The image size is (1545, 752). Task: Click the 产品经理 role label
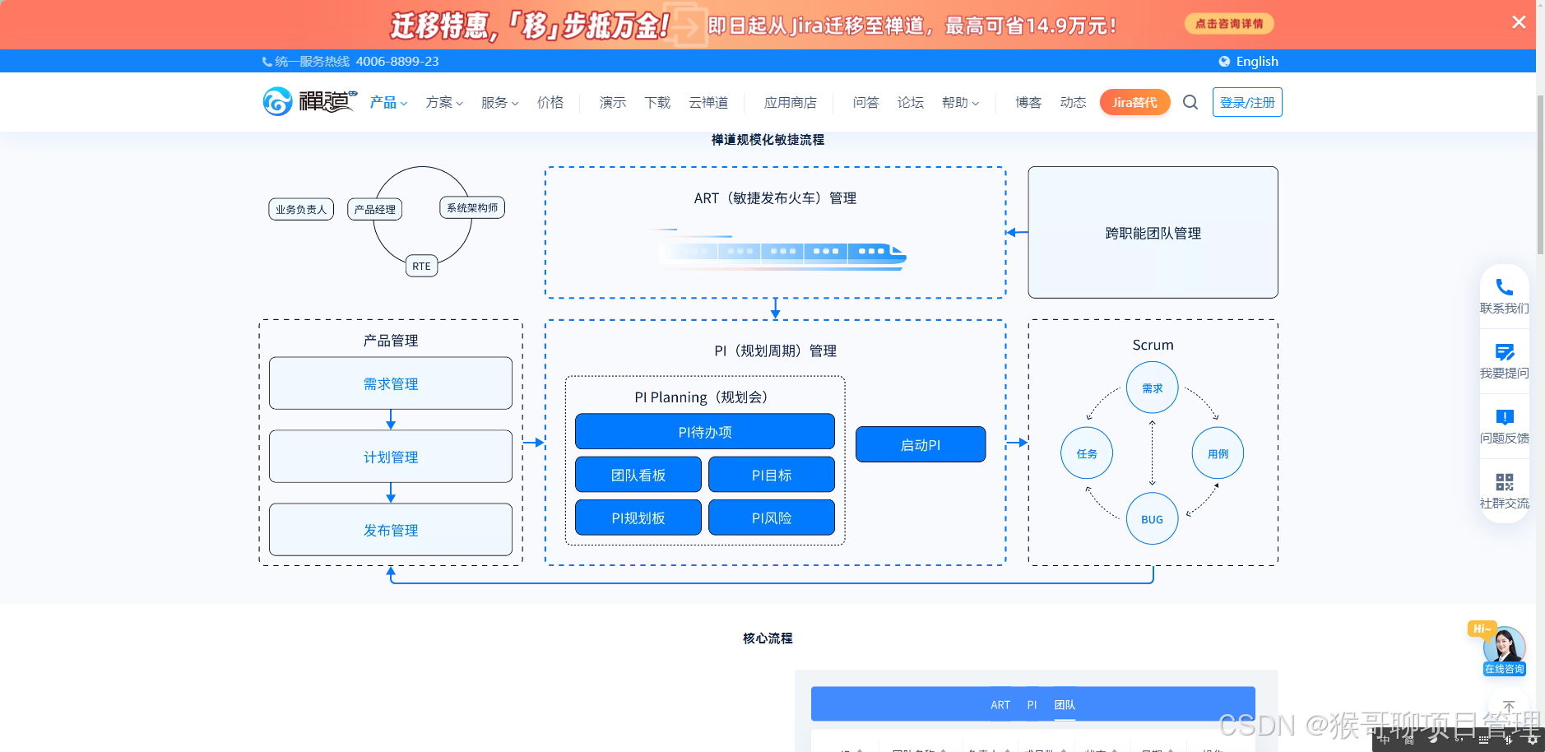click(375, 210)
